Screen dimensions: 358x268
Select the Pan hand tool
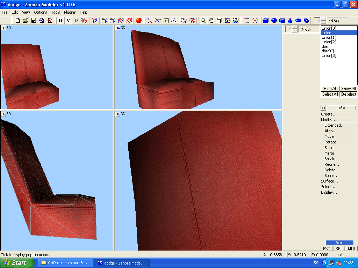pyautogui.click(x=212, y=21)
